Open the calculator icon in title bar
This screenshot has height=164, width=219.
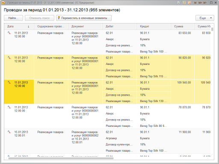pyautogui.click(x=184, y=3)
